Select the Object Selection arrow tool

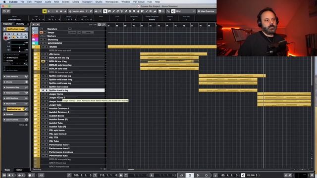coord(105,11)
